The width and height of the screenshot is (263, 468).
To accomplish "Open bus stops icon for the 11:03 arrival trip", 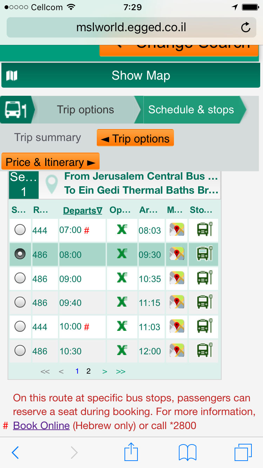I will 204,327.
